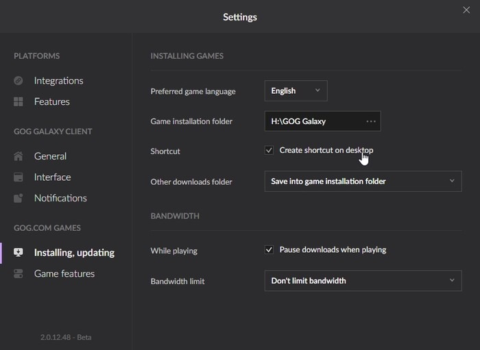Click the GOG GALAXY CLIENT sidebar heading

53,132
